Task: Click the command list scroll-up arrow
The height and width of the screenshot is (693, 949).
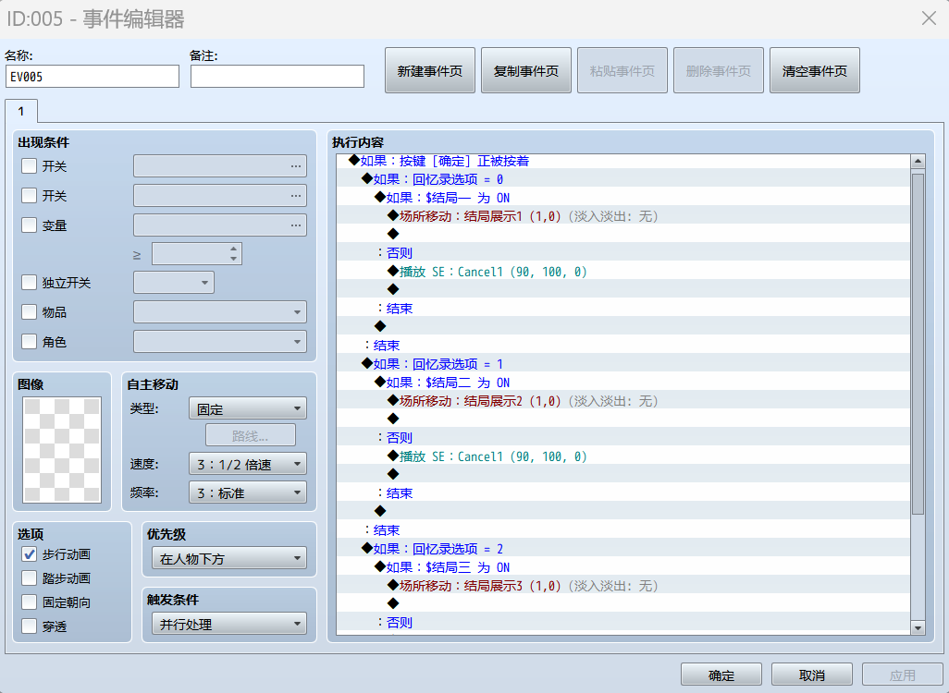Action: (x=918, y=162)
